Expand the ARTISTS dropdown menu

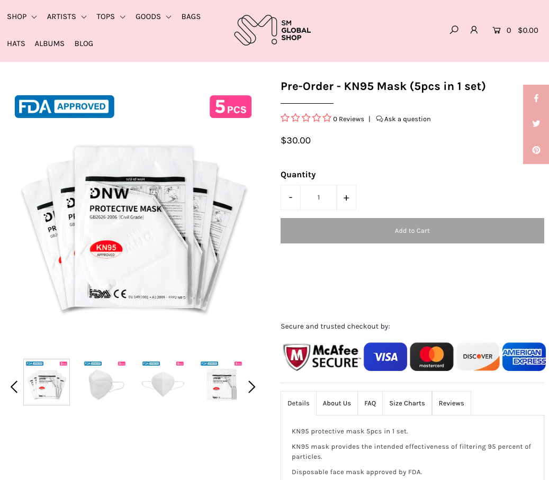[67, 17]
